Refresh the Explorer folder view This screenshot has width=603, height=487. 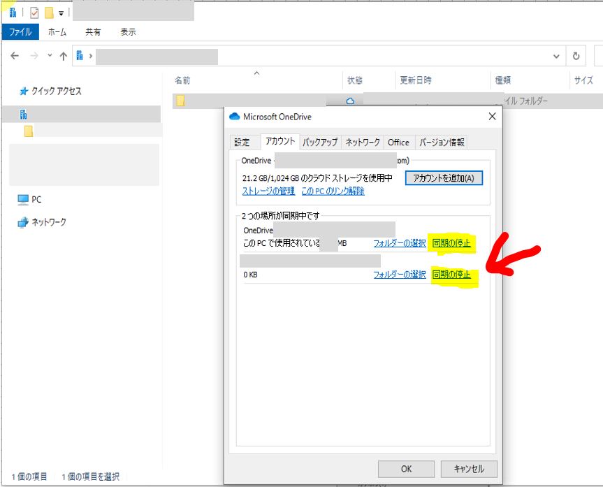click(576, 56)
